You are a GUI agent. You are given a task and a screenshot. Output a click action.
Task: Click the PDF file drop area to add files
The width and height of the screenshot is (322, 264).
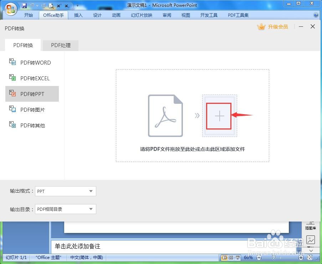click(219, 115)
